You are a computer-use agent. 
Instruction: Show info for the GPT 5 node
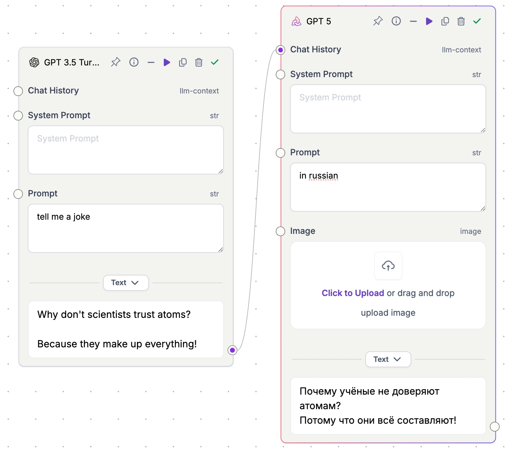point(396,21)
